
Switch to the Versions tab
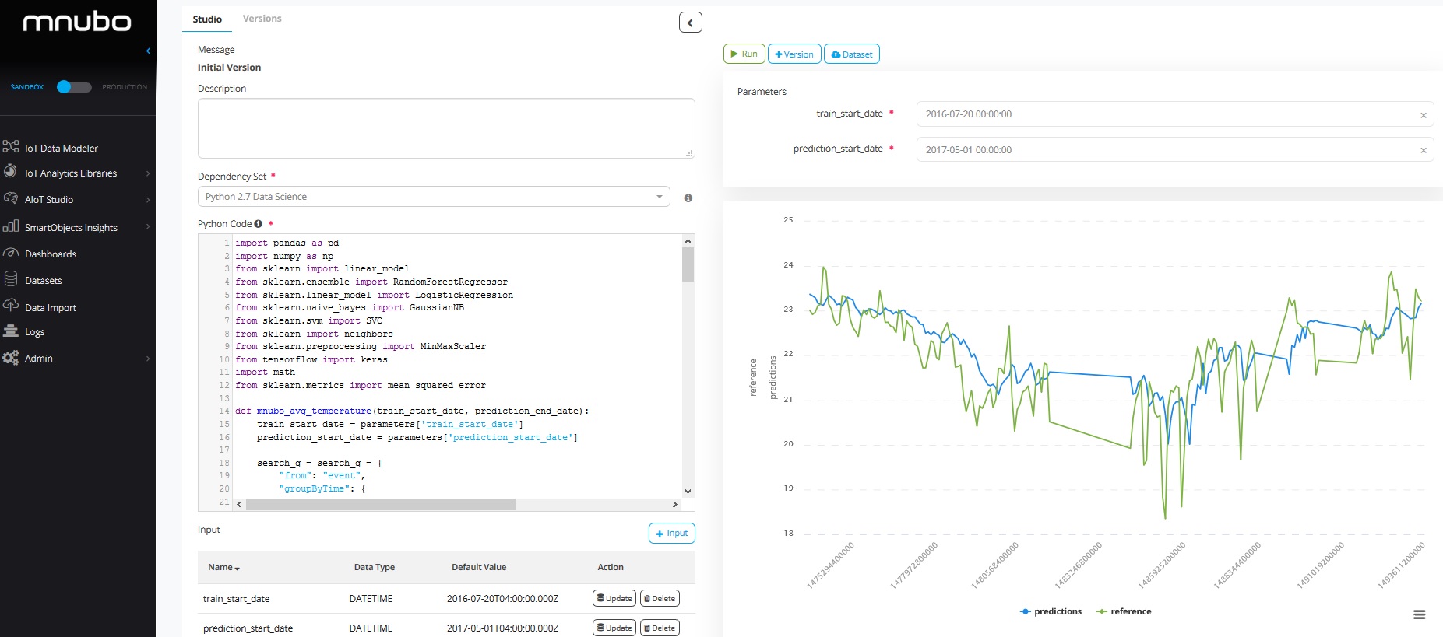click(262, 19)
